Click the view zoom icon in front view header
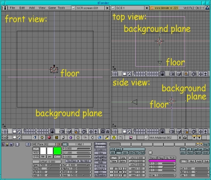The height and width of the screenshot is (180, 211). point(95,132)
